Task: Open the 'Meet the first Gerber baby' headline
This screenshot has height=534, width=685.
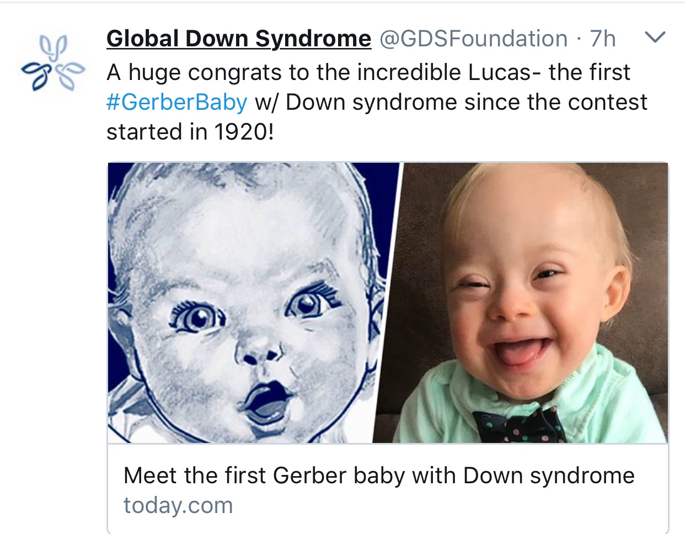Action: pyautogui.click(x=379, y=475)
